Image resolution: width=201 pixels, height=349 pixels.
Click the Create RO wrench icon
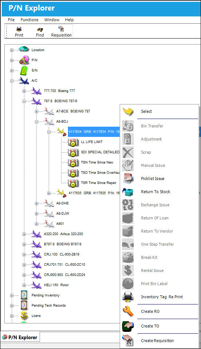(128, 311)
